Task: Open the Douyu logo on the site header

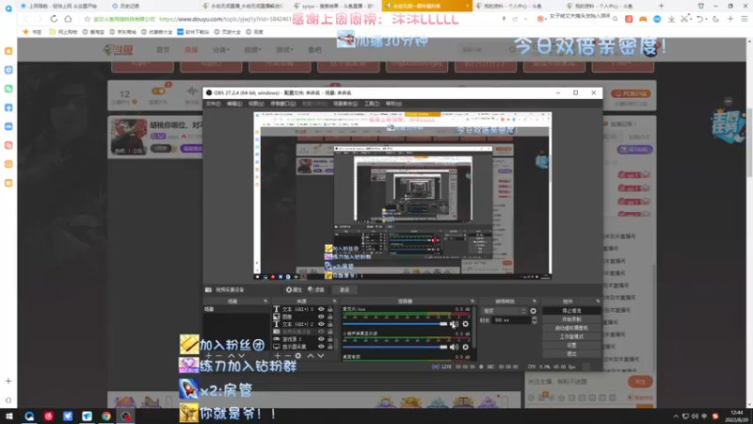Action: pos(120,50)
